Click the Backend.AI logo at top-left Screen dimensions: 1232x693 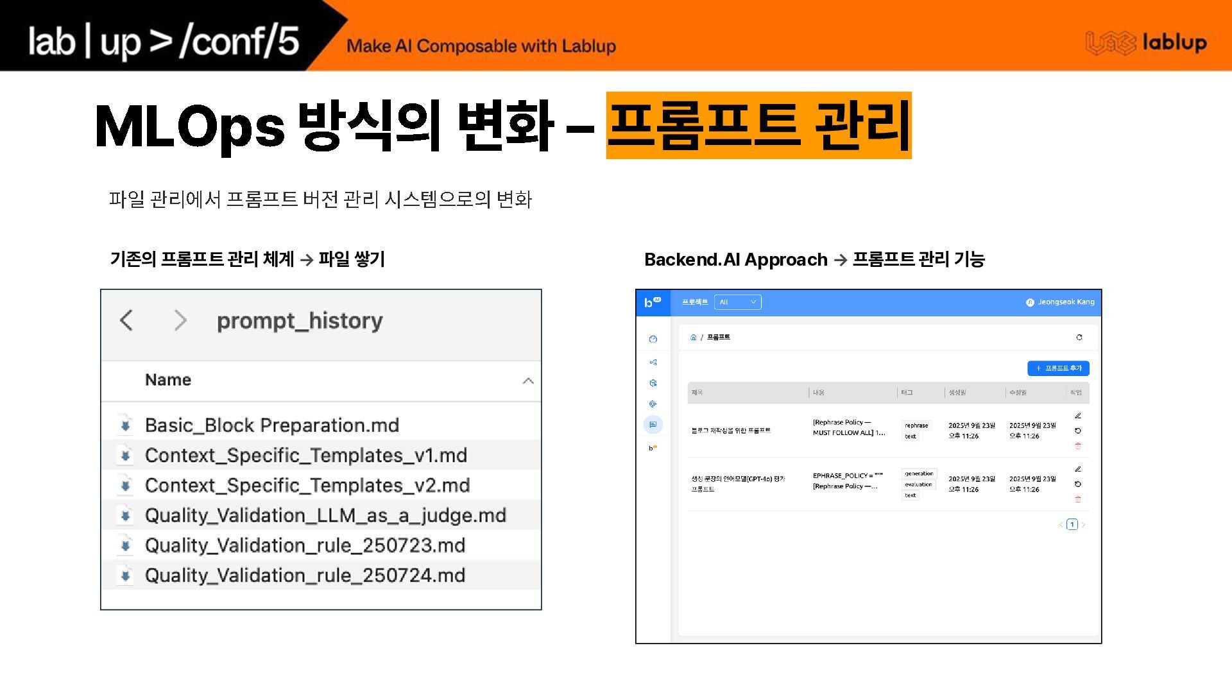tap(652, 302)
